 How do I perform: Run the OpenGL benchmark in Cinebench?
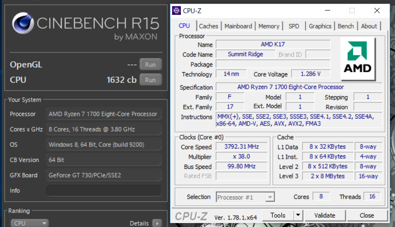click(150, 65)
